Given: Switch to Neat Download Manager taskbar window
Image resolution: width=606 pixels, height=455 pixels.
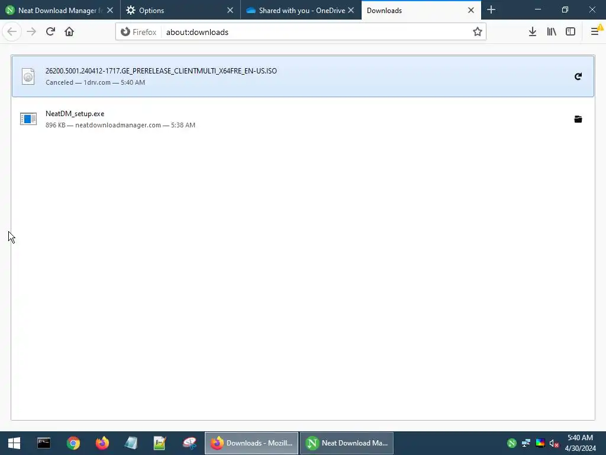Looking at the screenshot, I should [x=347, y=443].
